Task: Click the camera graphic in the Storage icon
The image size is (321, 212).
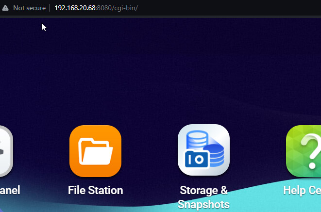Action: pos(196,159)
